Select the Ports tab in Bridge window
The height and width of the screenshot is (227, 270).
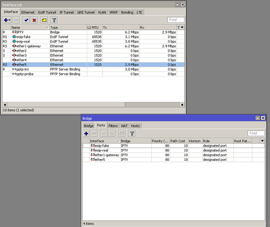pyautogui.click(x=101, y=125)
